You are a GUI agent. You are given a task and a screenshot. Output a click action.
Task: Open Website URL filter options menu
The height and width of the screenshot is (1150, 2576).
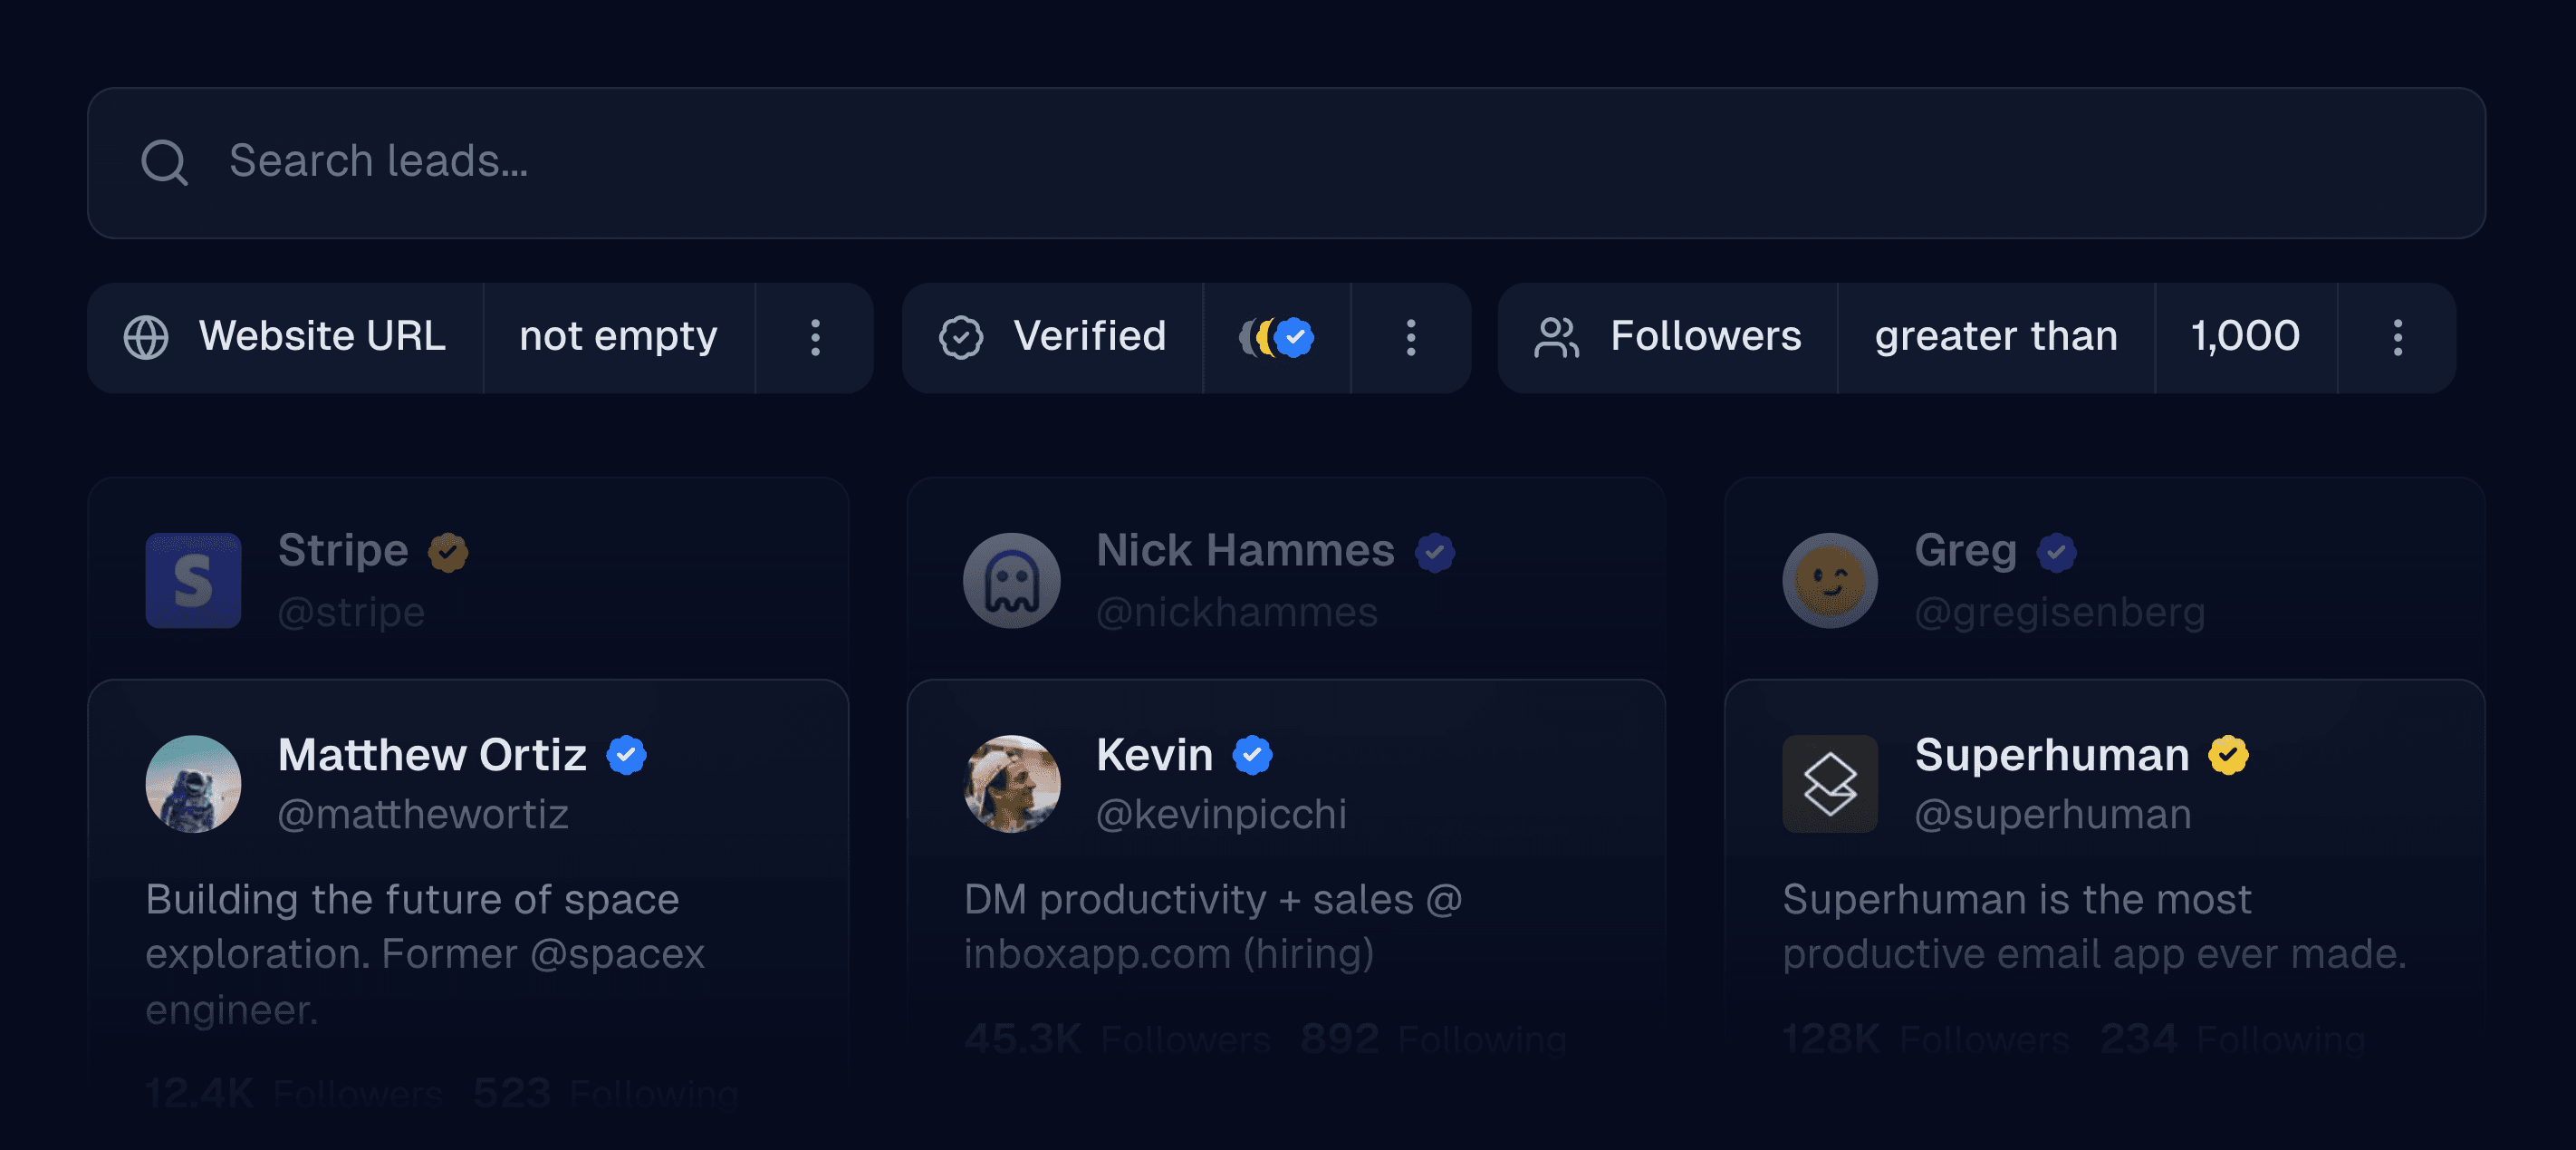point(815,337)
